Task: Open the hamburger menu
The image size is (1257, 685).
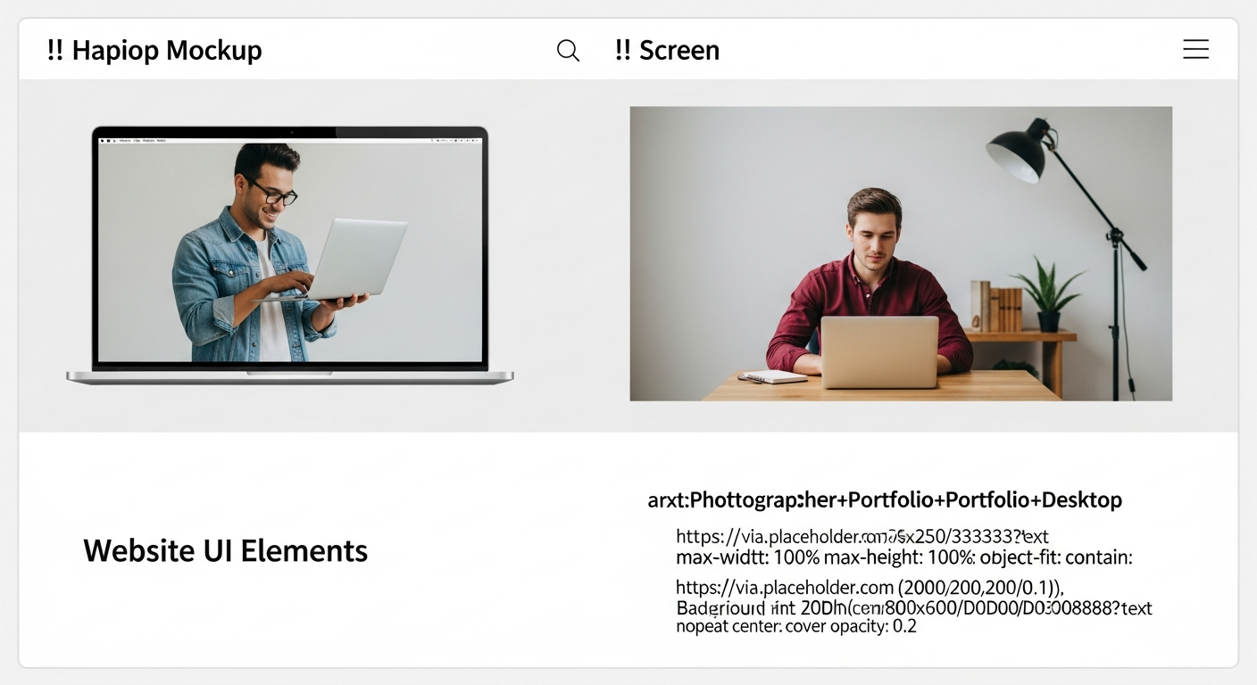Action: pos(1195,50)
